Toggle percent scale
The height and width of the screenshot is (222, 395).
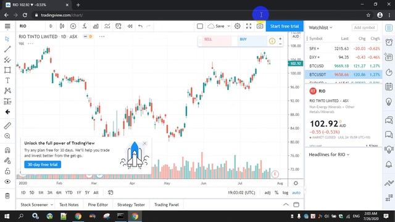[x=276, y=192]
